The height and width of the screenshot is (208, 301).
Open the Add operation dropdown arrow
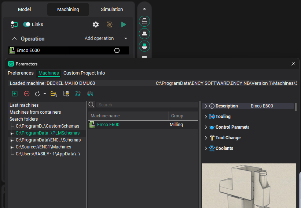tap(126, 38)
